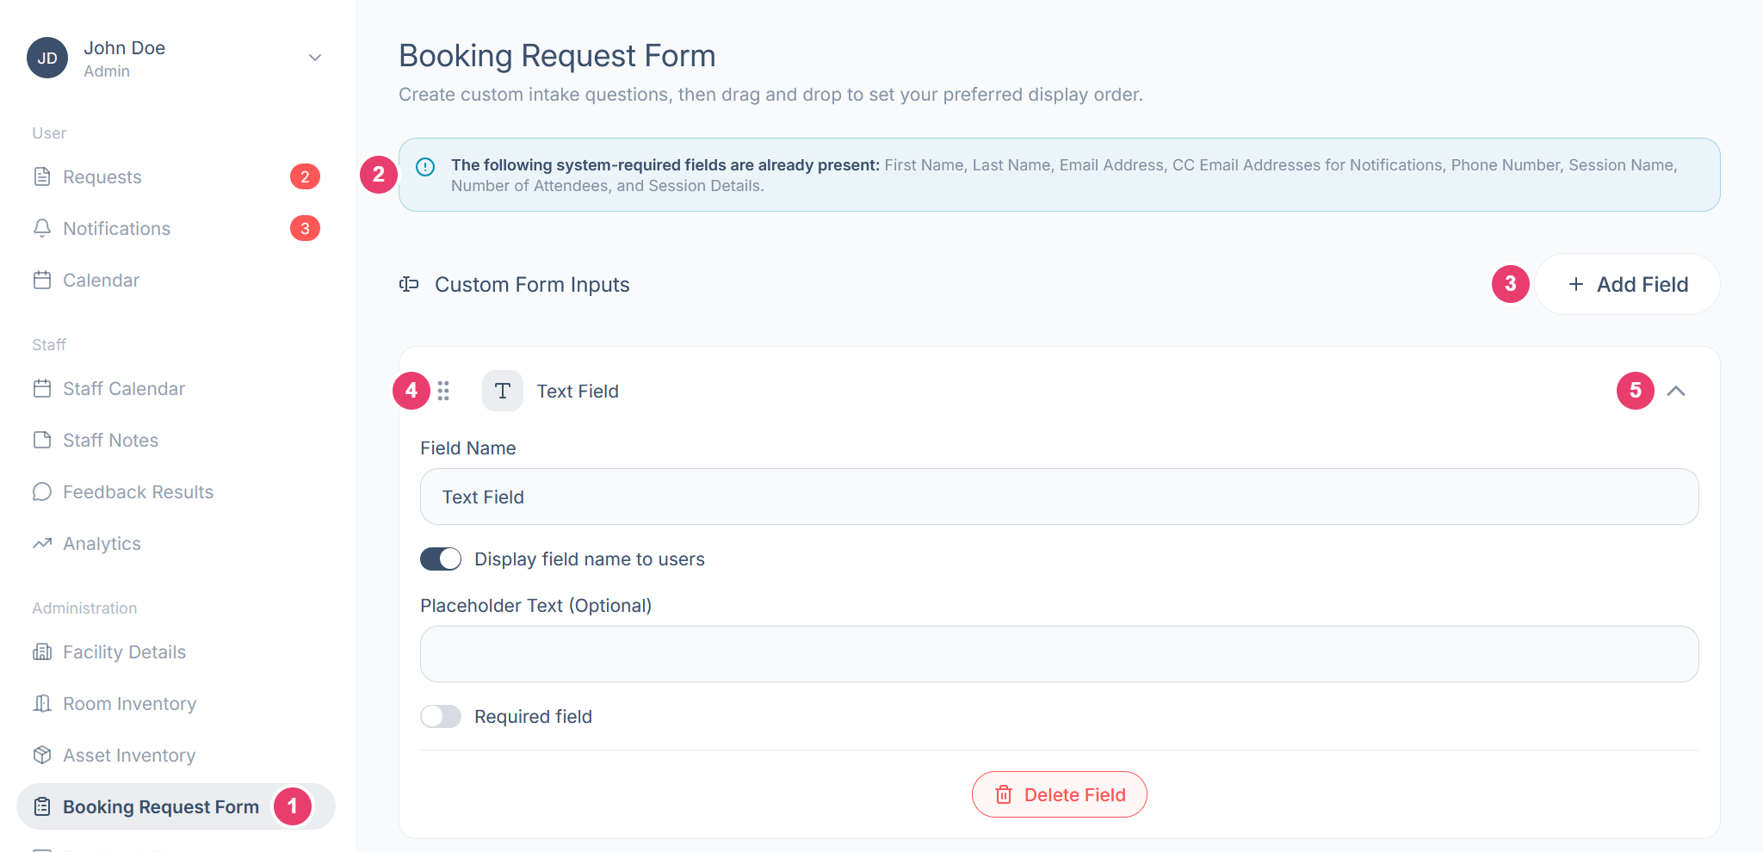The height and width of the screenshot is (852, 1763).
Task: Click the Notifications badge showing 3
Action: (305, 228)
